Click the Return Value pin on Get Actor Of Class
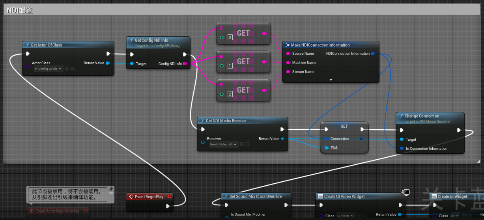The width and height of the screenshot is (484, 220). [x=108, y=63]
